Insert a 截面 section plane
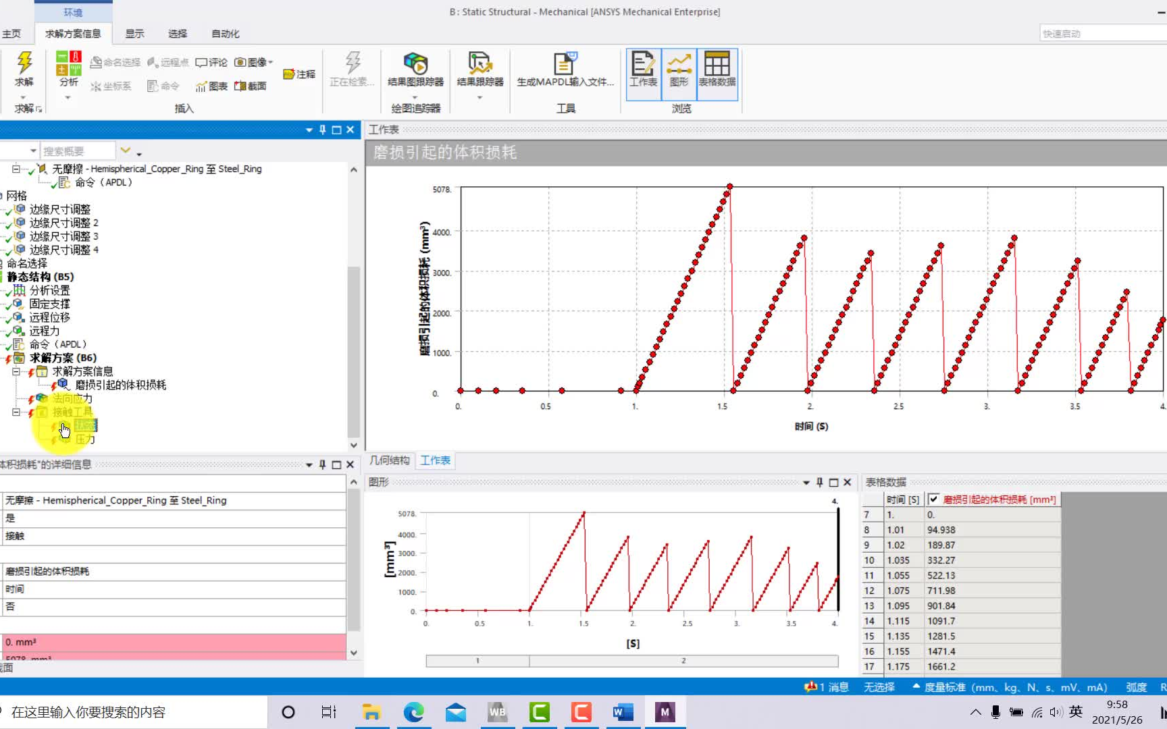 coord(250,86)
